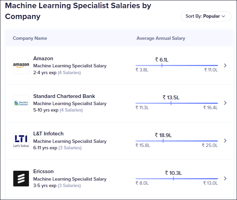Viewport: 237px width, 200px height.
Task: Open the Amazon company name link
Action: [43, 59]
